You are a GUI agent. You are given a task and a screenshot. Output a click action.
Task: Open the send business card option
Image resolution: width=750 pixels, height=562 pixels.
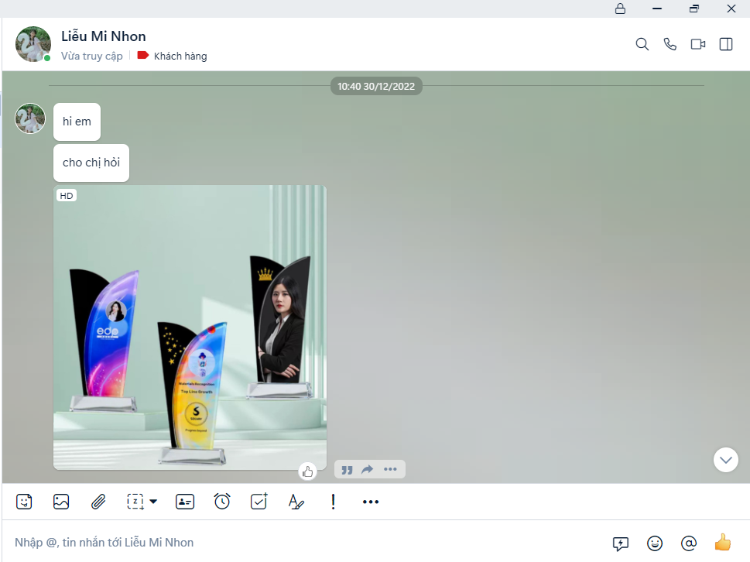185,502
